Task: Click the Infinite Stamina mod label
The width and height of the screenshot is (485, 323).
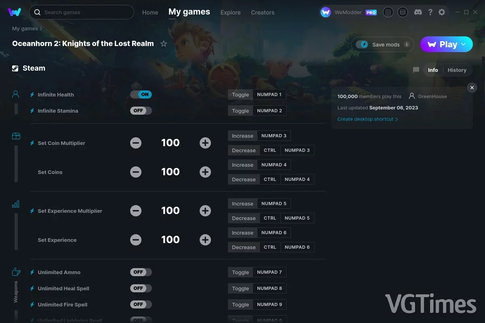Action: tap(58, 111)
